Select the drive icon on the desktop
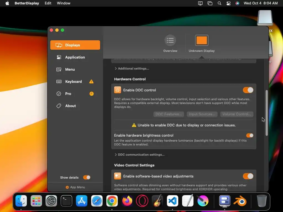Screen dimensions: 283x212 [265, 18]
